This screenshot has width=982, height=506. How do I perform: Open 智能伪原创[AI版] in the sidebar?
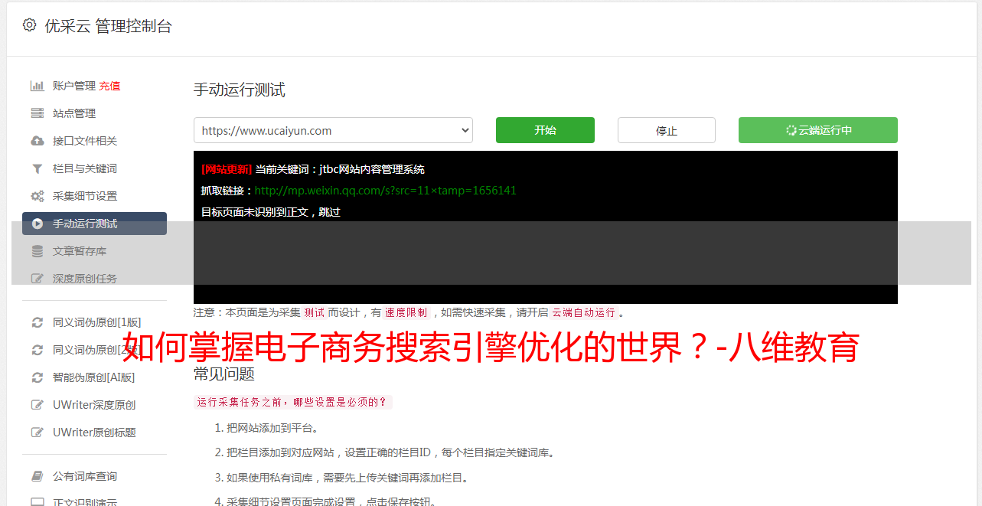pos(94,377)
